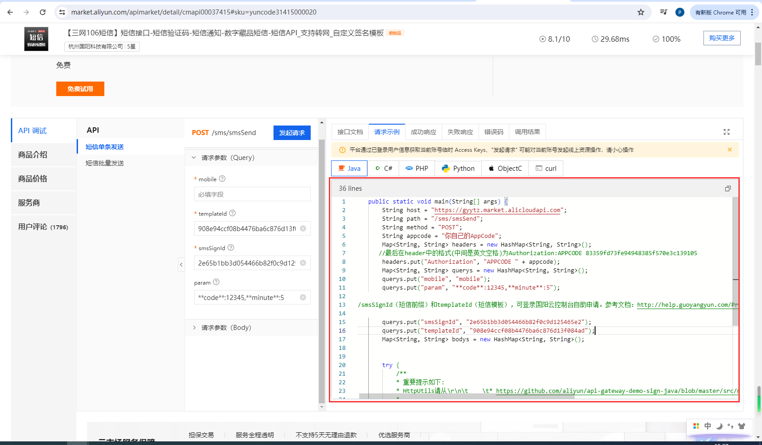This screenshot has width=762, height=445.
Task: Select 短信单条发送 API
Action: [105, 147]
